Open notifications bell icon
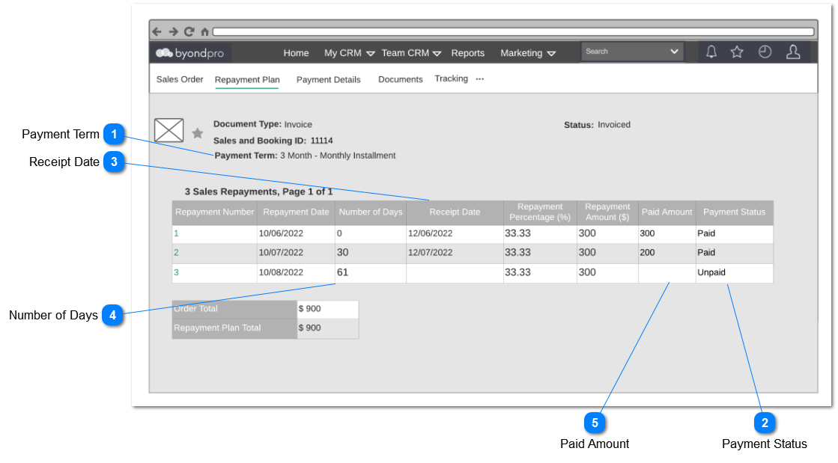The width and height of the screenshot is (838, 463). click(711, 52)
